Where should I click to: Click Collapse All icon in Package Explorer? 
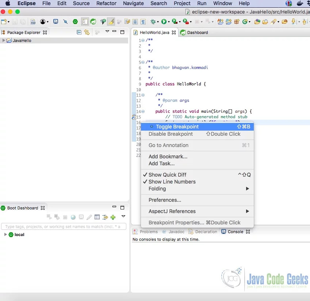coord(79,32)
